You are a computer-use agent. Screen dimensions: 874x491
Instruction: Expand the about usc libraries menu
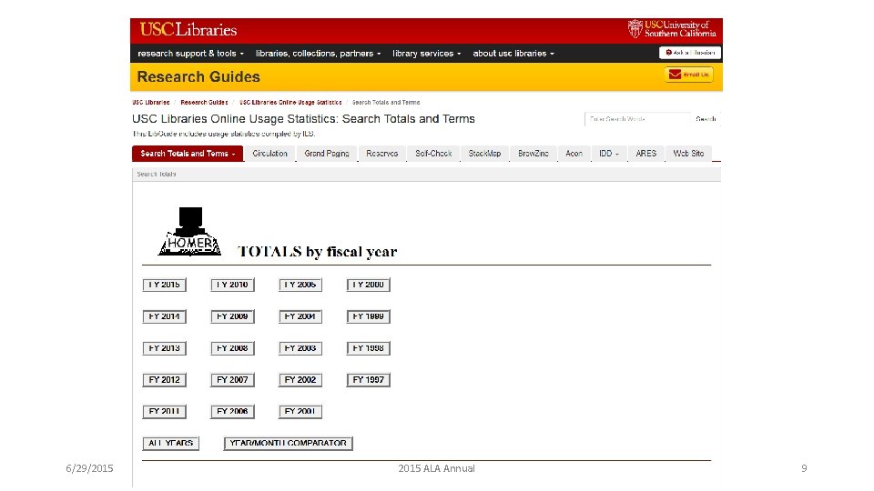tap(513, 54)
